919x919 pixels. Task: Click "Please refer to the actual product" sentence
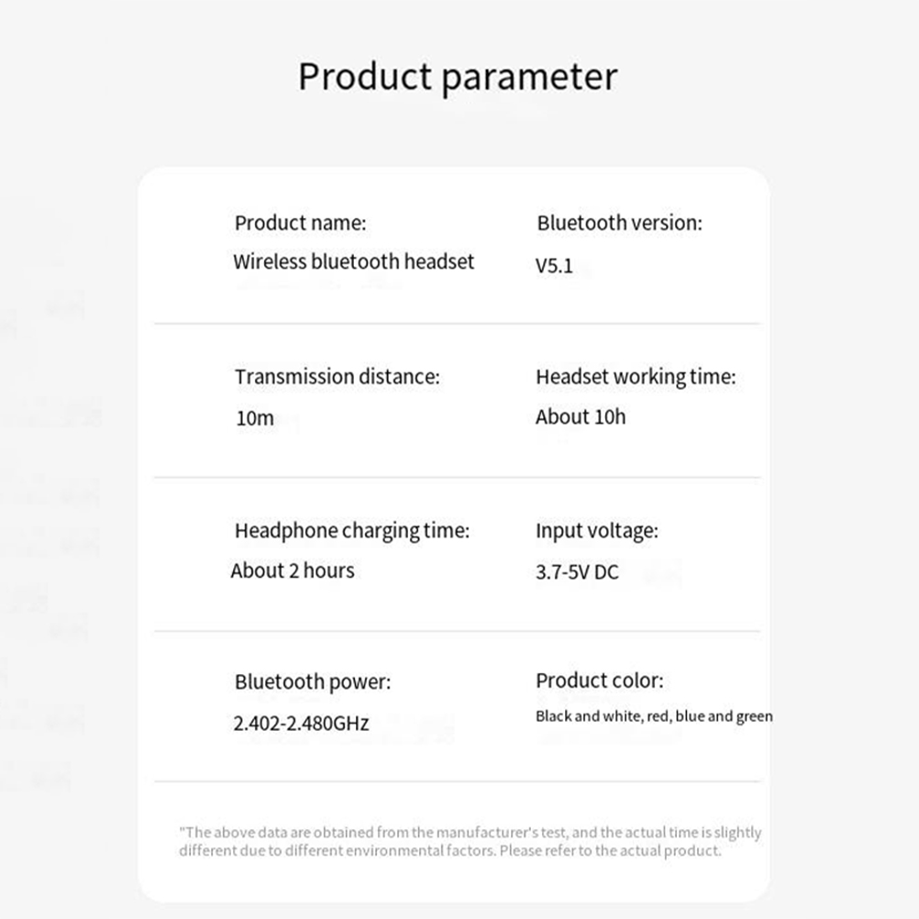coord(612,850)
